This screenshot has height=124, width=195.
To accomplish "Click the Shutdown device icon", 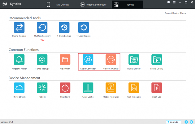I will point(65,88).
